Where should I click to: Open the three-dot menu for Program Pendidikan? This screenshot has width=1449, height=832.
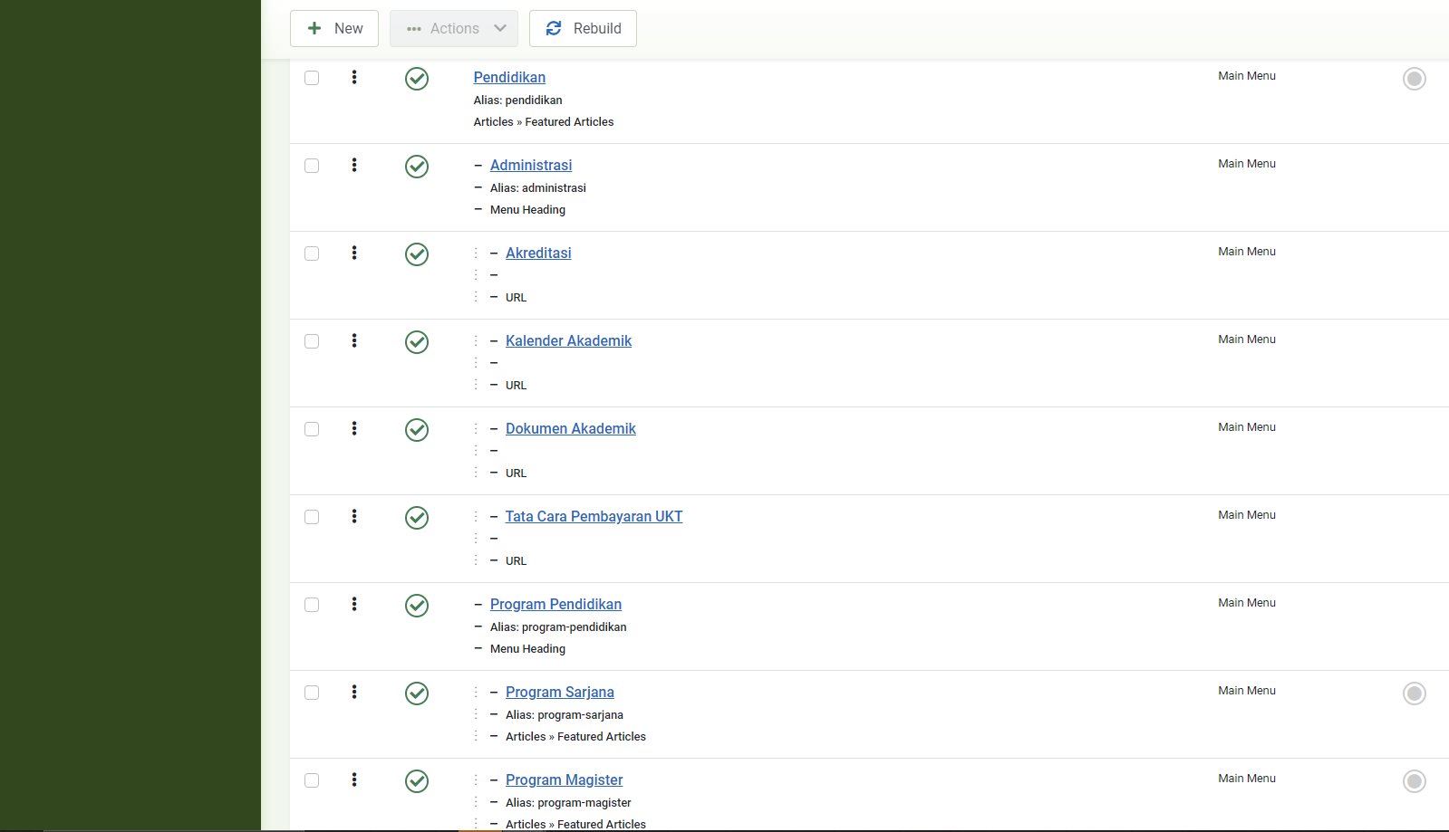coord(354,604)
